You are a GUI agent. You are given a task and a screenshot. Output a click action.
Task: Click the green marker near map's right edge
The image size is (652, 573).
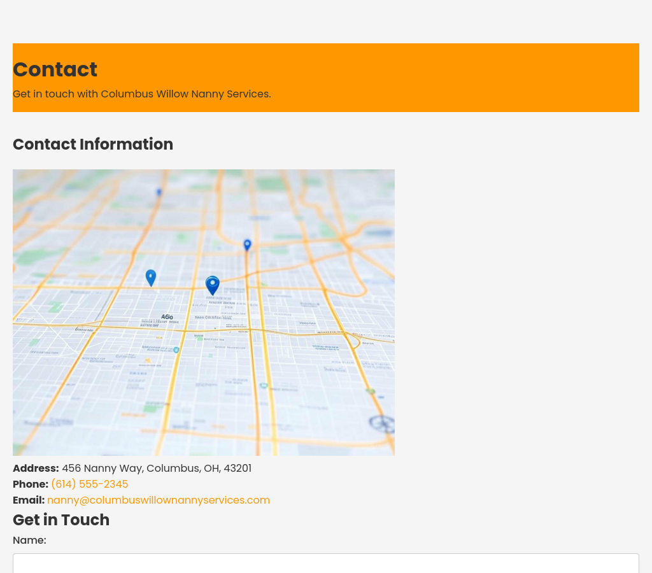371,392
